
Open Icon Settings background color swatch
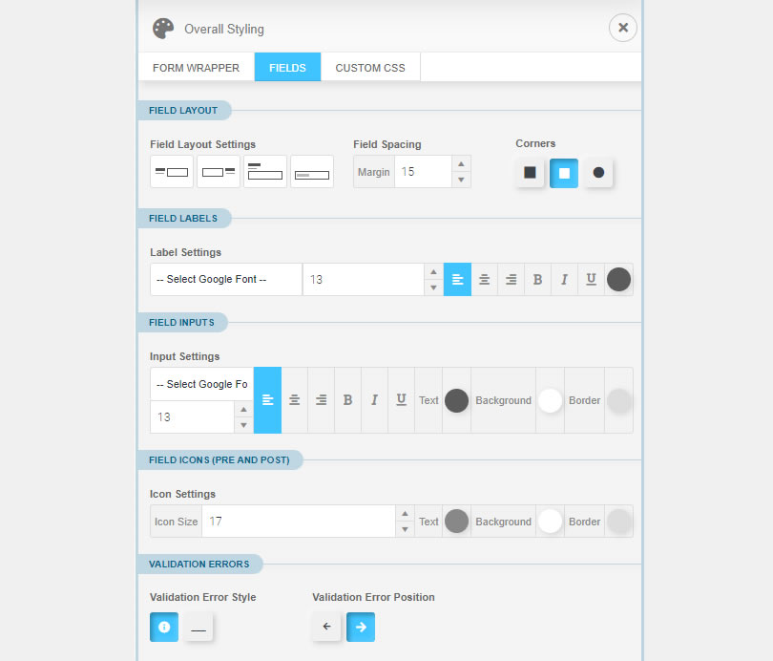click(x=551, y=522)
